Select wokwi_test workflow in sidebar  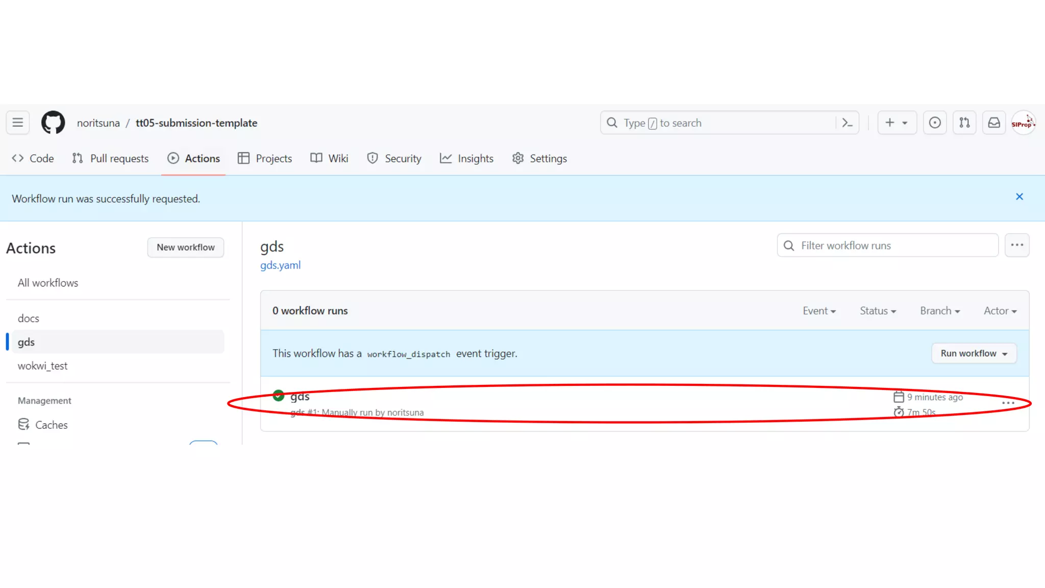click(x=42, y=366)
